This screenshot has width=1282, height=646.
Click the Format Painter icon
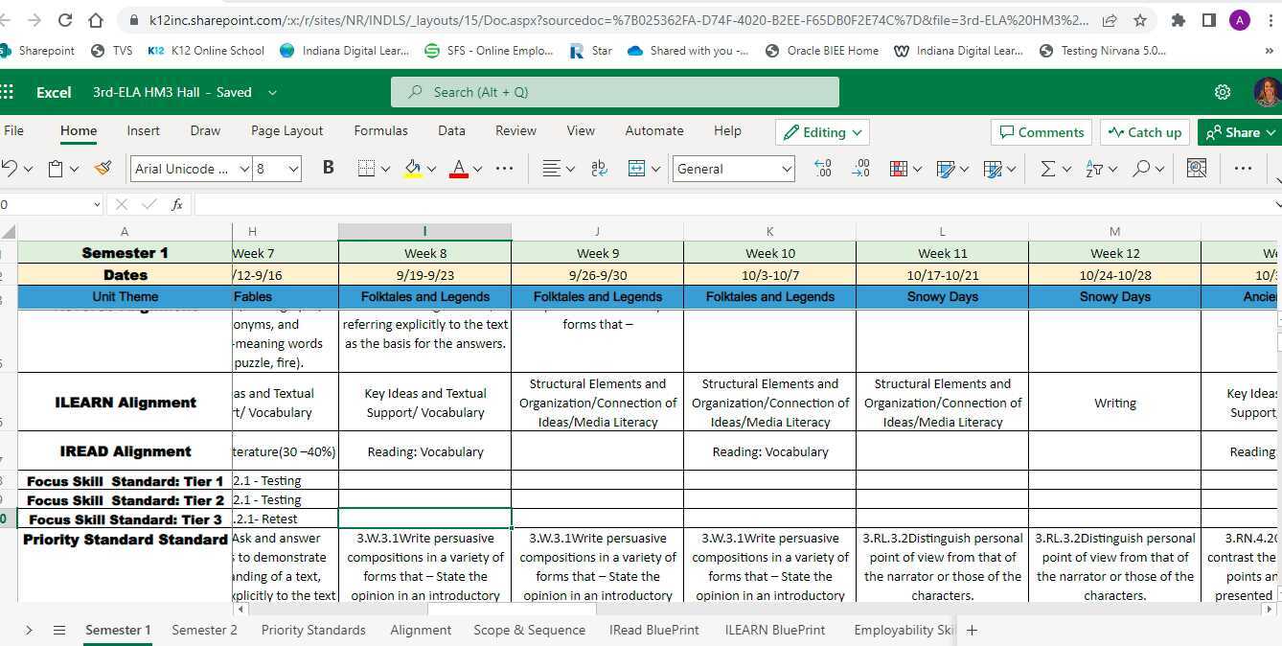click(103, 168)
